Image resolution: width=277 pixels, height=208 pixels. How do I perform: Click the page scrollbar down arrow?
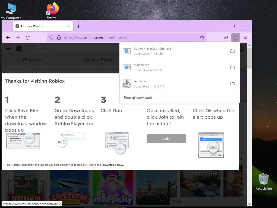click(249, 204)
